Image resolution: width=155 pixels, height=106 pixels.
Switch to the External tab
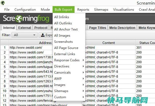(25, 28)
